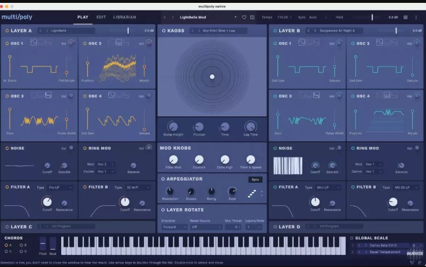This screenshot has height=267, width=426.
Task: Click the Arpeggiator Sync button
Action: click(255, 179)
